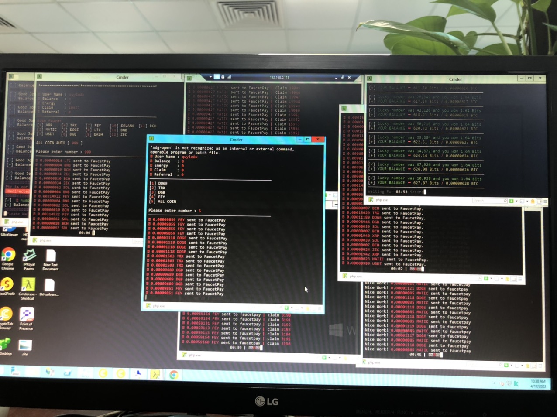This screenshot has width=557, height=417.
Task: Show hidden system tray icons arrow
Action: [x=494, y=383]
